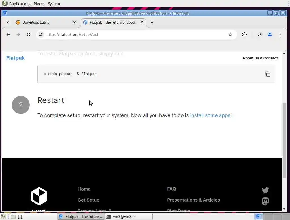Viewport: 290px width, 220px height.
Task: Minimize the Chromium window
Action: tap(270, 13)
